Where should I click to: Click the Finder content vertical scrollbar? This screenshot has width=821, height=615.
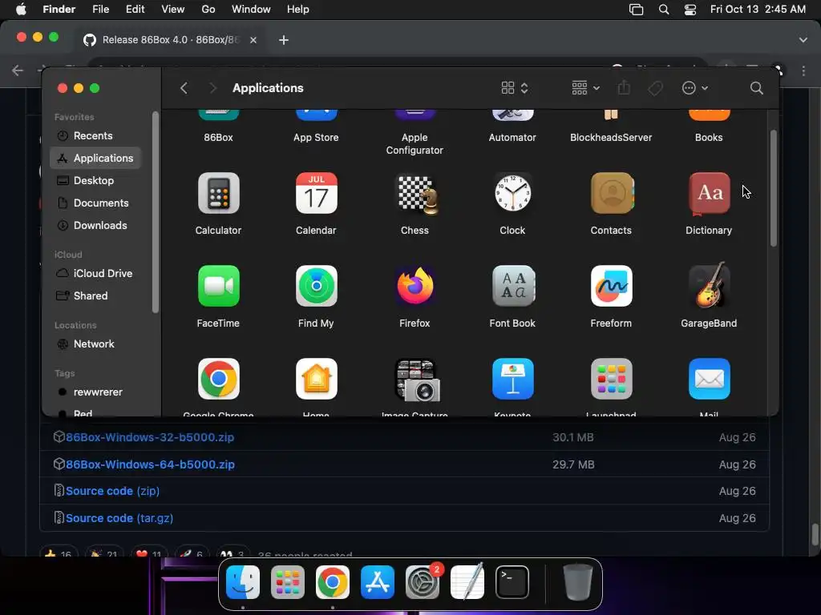[x=774, y=188]
